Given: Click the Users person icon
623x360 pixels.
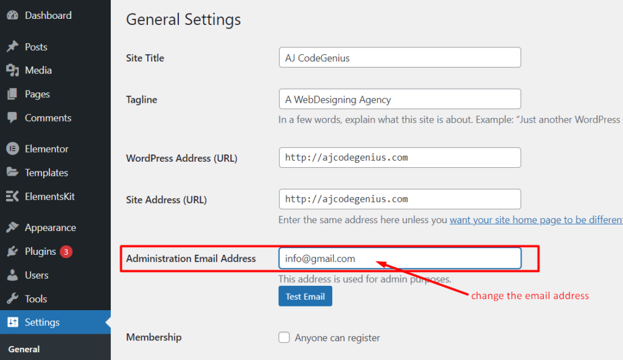Looking at the screenshot, I should click(12, 275).
